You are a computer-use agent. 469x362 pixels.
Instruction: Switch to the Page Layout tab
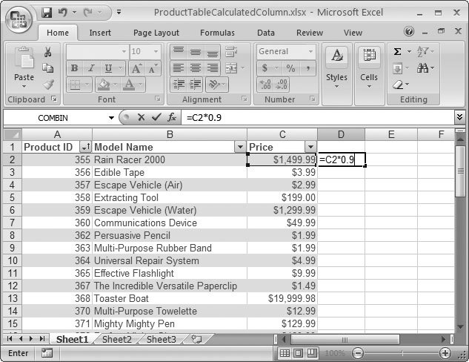pos(156,33)
